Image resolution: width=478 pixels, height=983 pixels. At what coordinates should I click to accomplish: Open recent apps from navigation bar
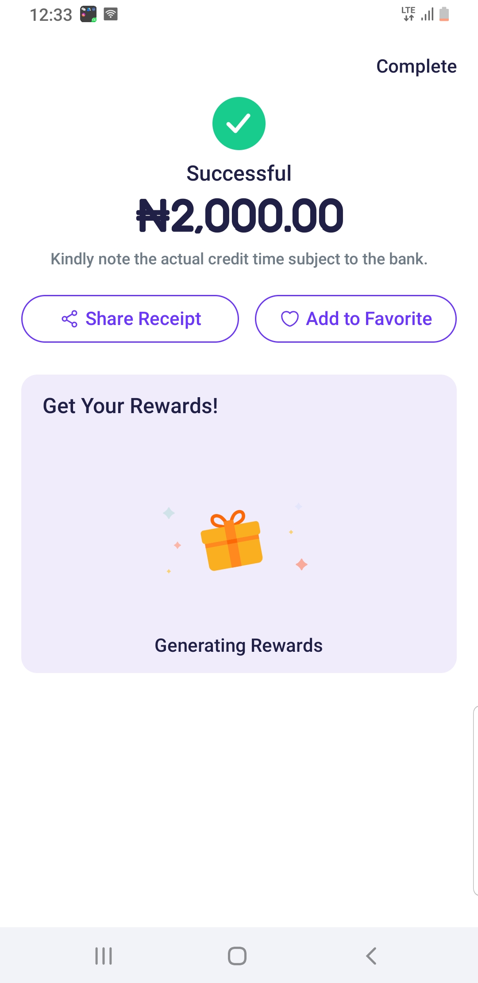pos(104,956)
